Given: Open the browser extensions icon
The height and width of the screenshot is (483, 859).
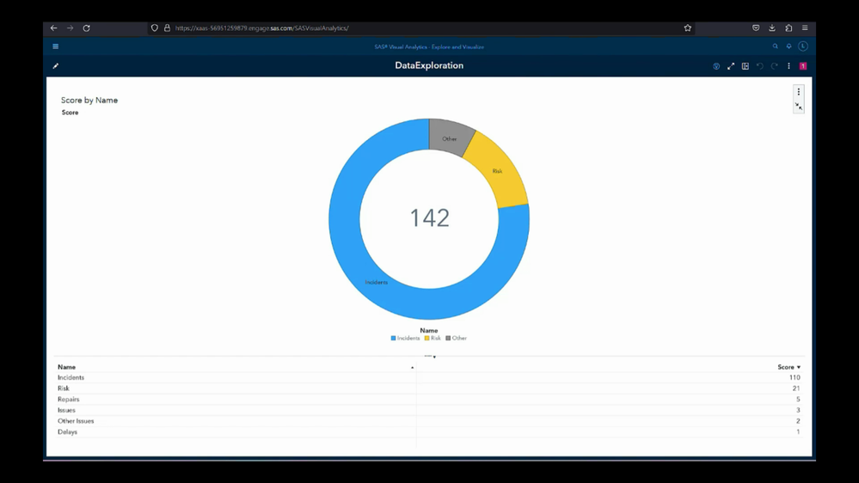Looking at the screenshot, I should point(788,28).
